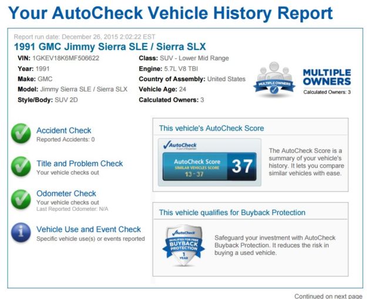Click 'Calculated Owners: 3' under Multiple Owners heading

pos(327,92)
